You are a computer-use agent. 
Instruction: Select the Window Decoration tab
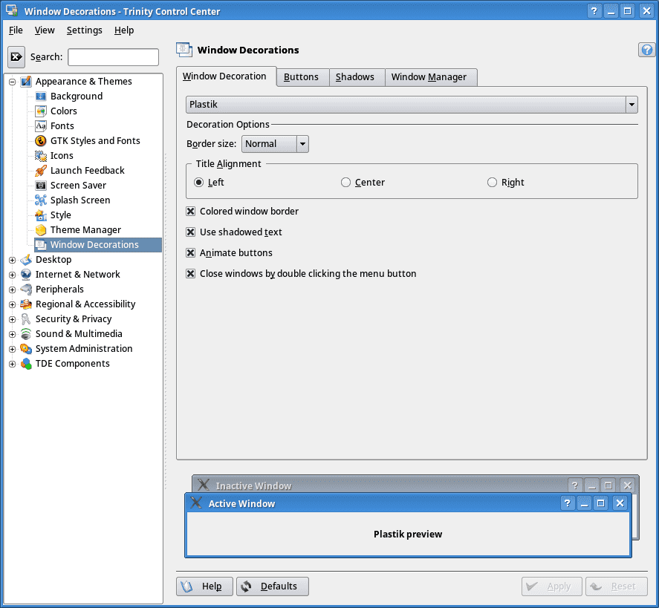tap(224, 76)
